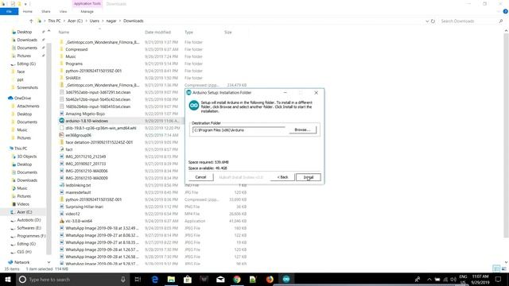Go Back in the Arduino Setup dialog
This screenshot has height=286, width=509.
click(282, 177)
